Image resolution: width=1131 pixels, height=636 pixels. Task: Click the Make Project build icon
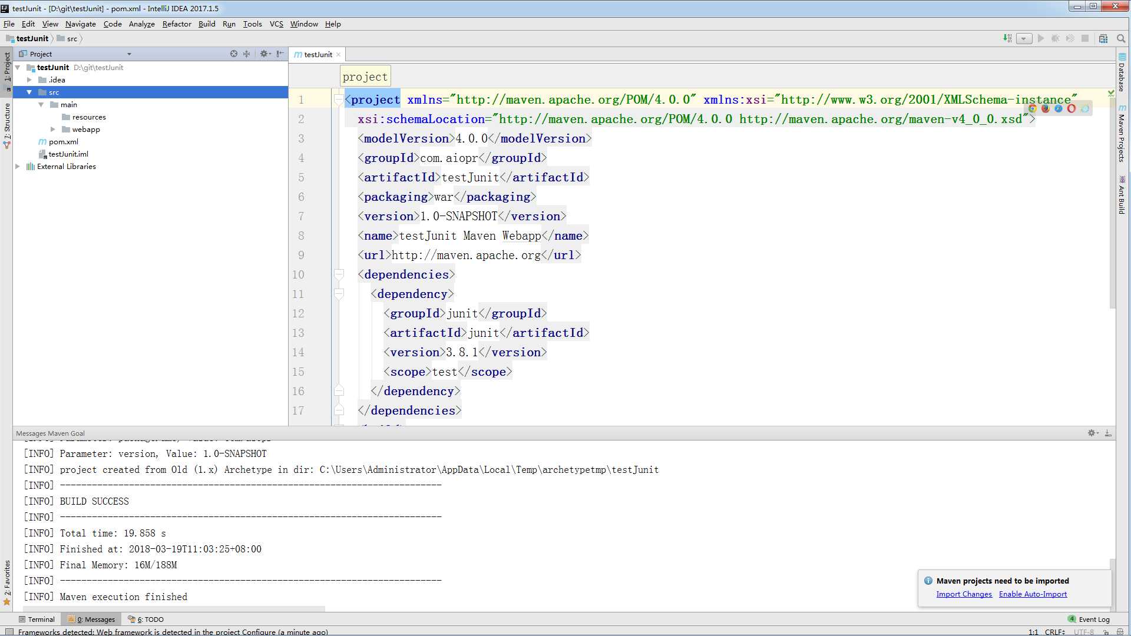[1007, 38]
